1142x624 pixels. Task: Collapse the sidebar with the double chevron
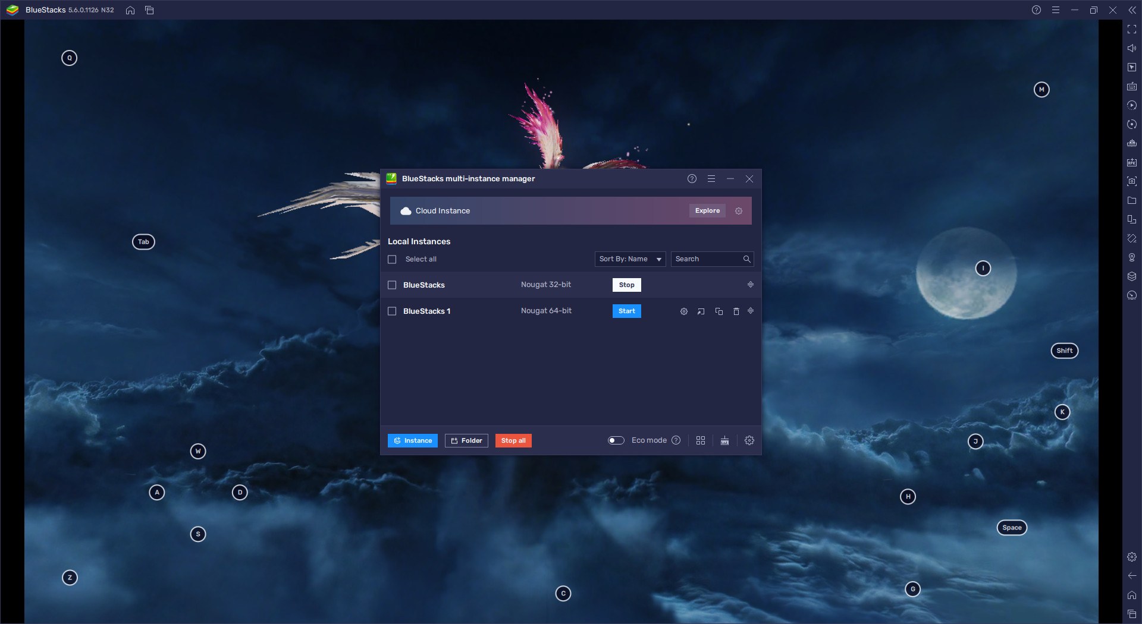[x=1132, y=10]
